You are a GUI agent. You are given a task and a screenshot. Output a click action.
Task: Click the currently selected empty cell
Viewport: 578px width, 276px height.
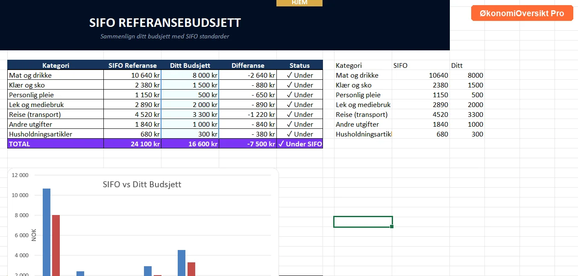point(363,222)
